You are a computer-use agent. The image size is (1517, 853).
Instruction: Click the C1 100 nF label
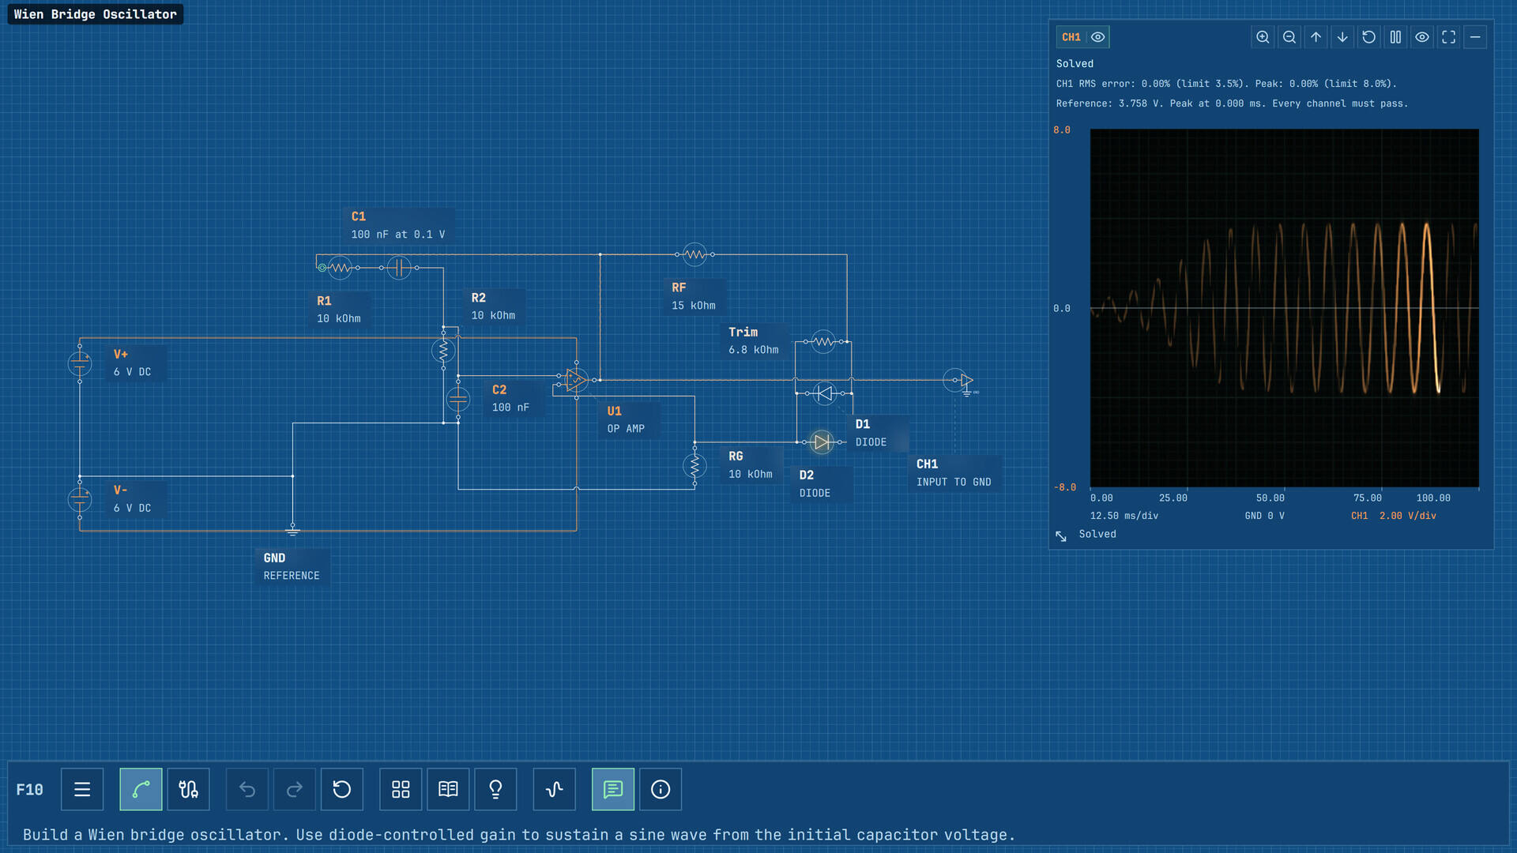point(398,225)
